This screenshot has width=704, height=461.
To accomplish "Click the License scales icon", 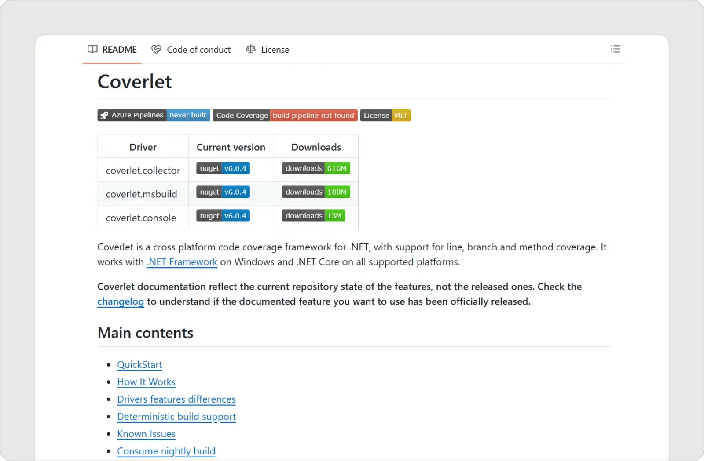I will click(250, 49).
